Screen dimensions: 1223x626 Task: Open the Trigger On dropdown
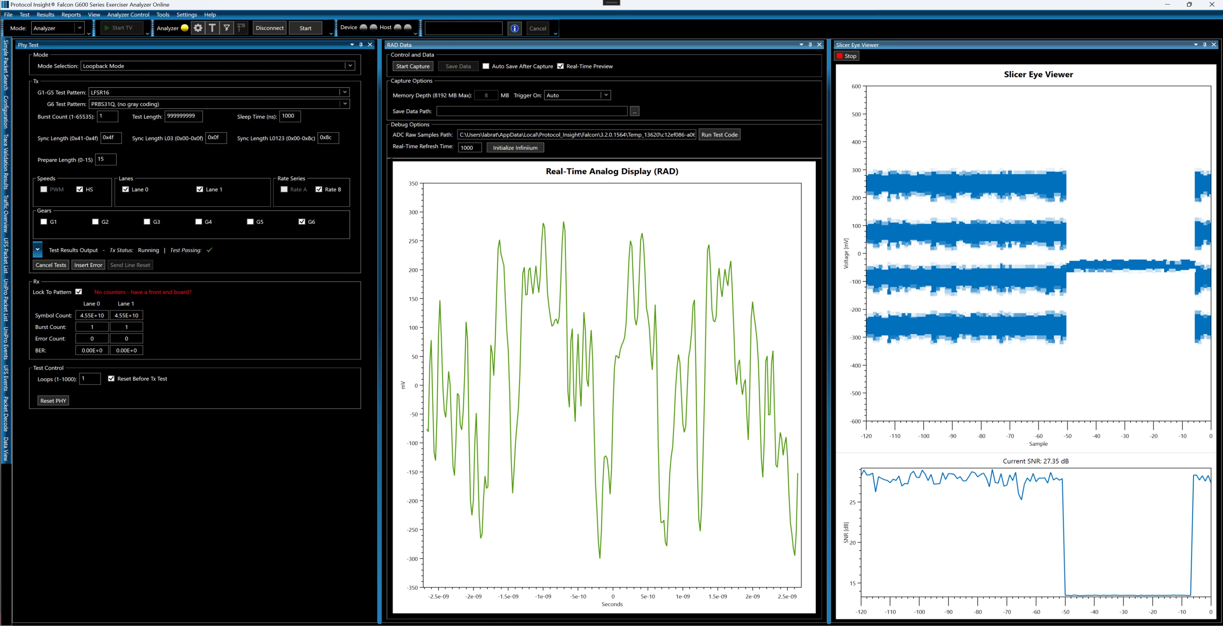[606, 95]
